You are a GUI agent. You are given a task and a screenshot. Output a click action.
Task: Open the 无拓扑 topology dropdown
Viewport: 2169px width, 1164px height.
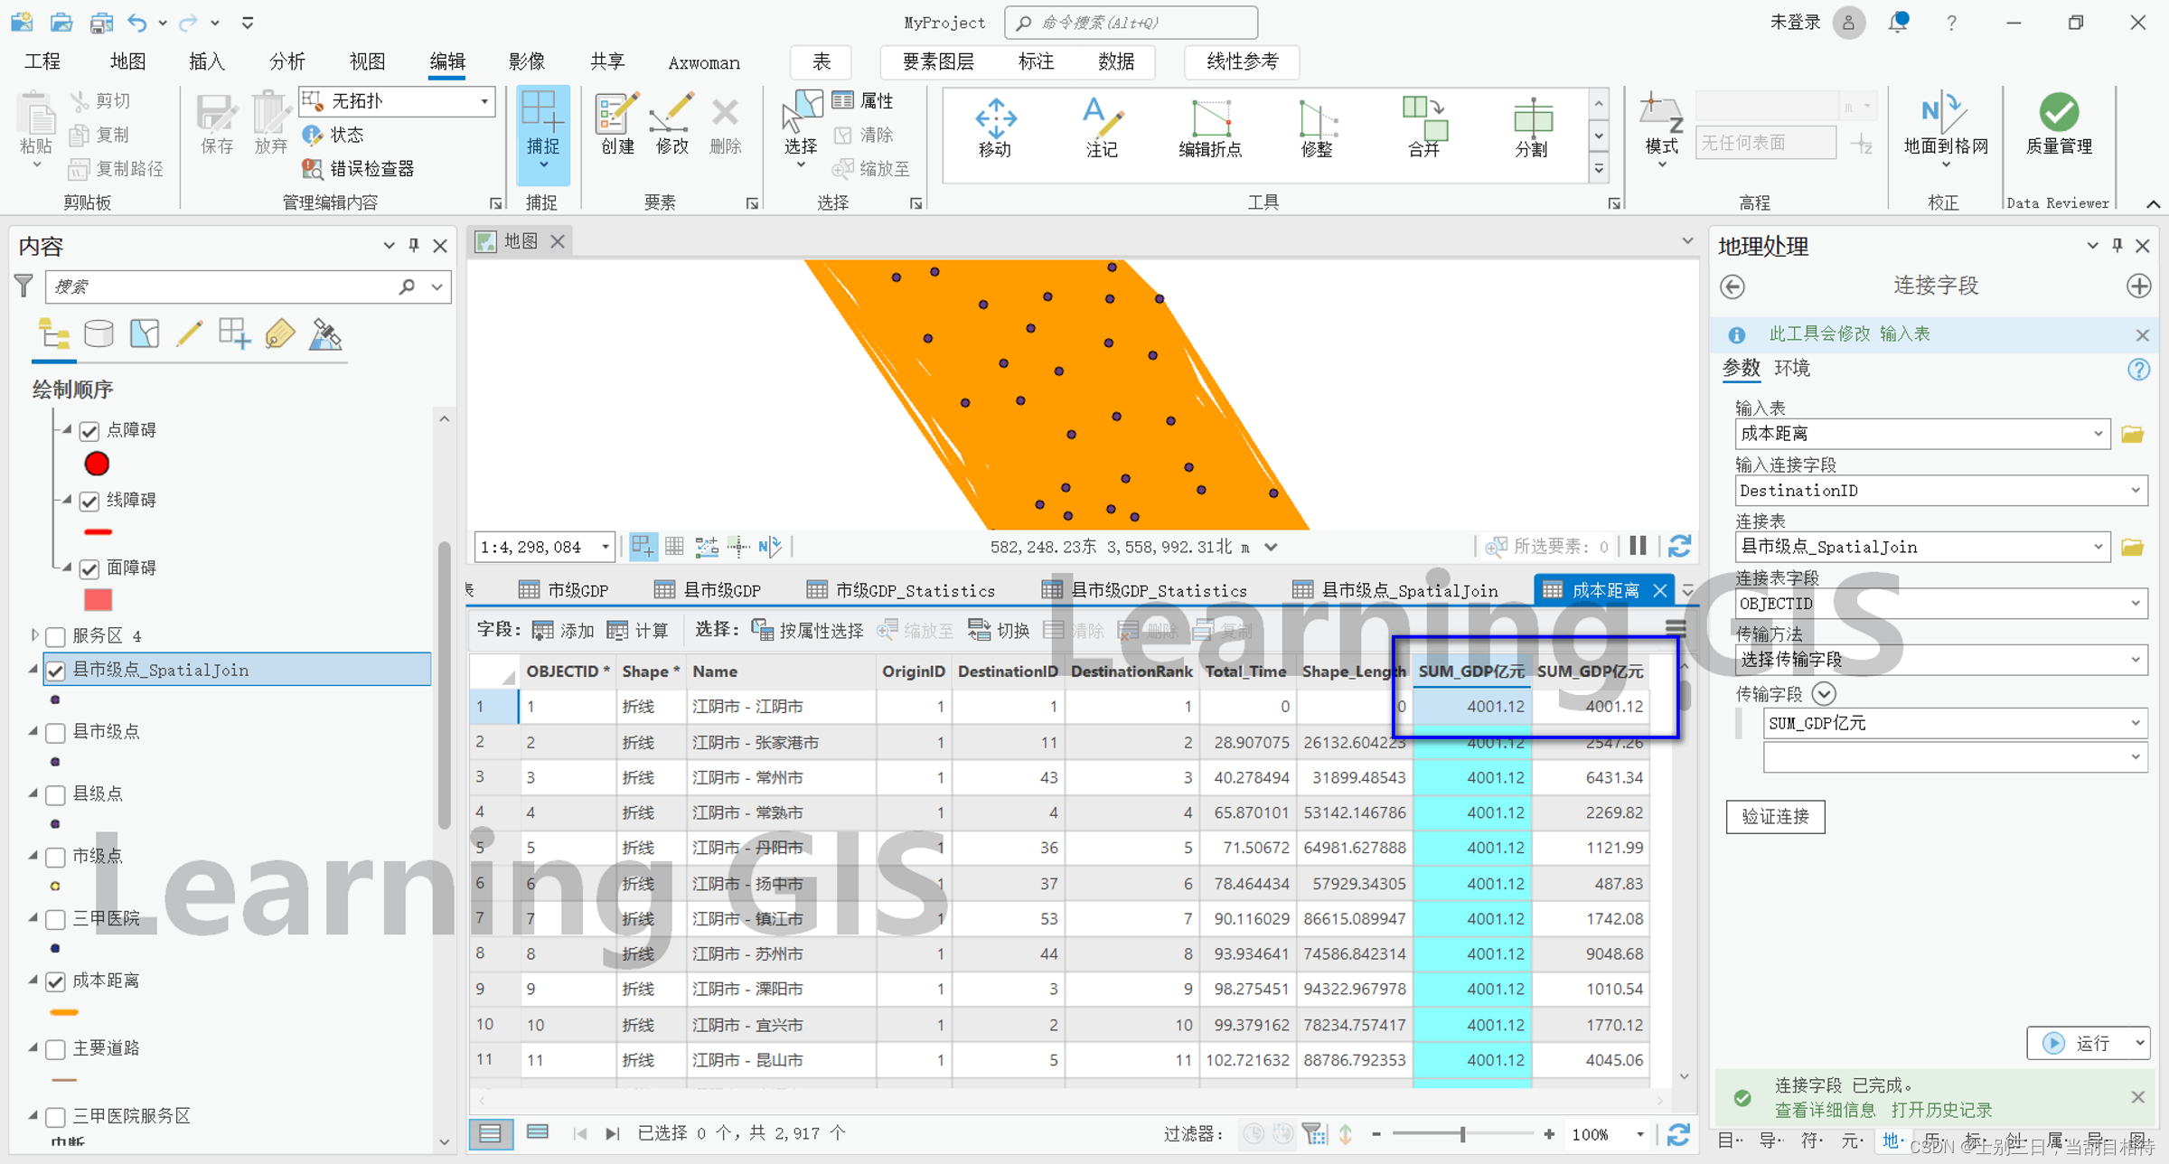[x=484, y=101]
